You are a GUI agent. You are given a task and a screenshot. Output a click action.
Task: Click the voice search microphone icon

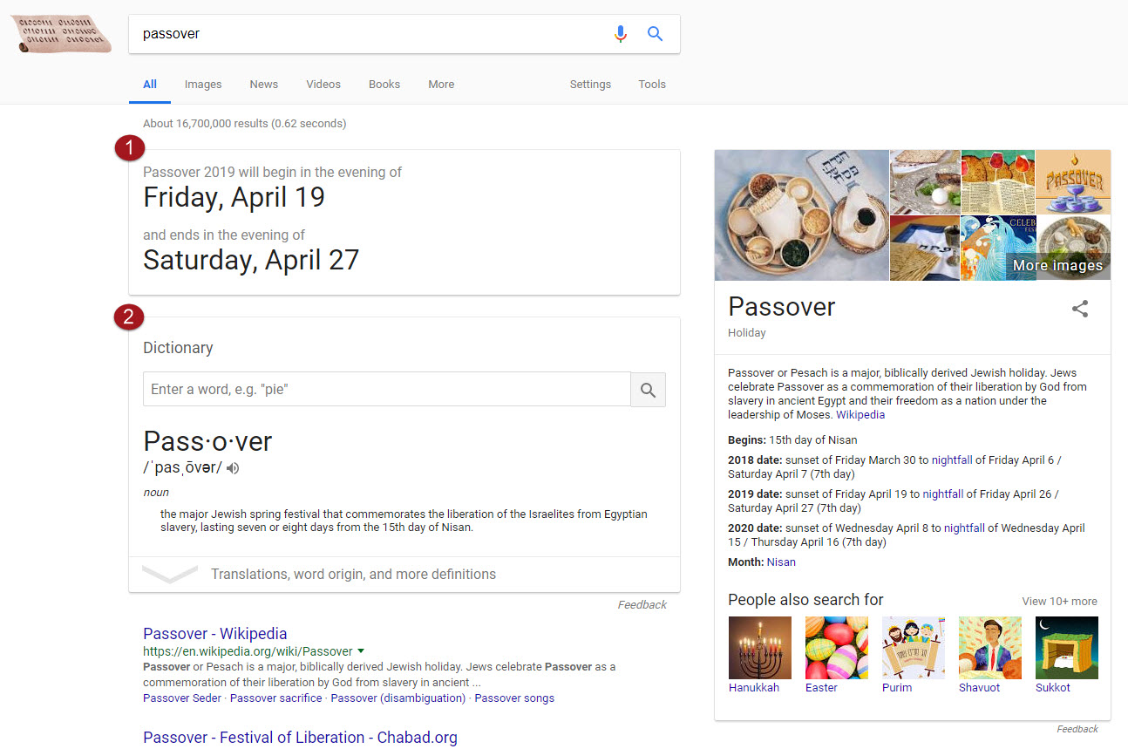click(x=620, y=34)
